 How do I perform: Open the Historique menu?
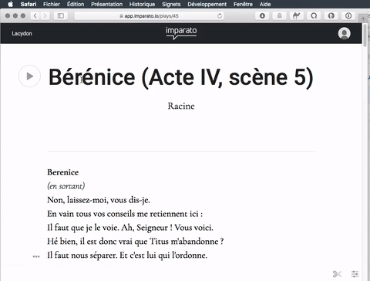142,4
